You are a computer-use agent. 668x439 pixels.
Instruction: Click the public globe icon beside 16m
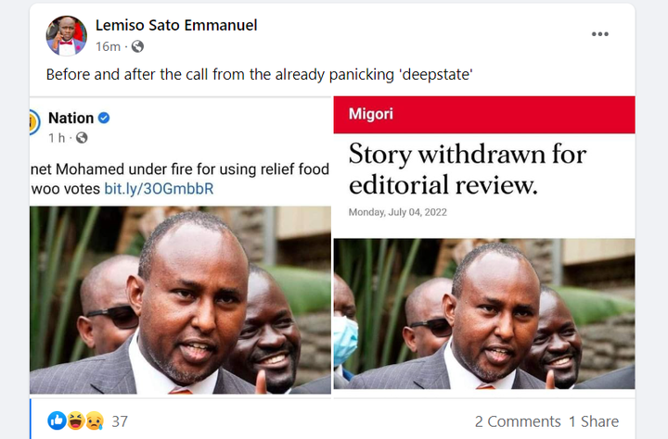click(x=137, y=46)
